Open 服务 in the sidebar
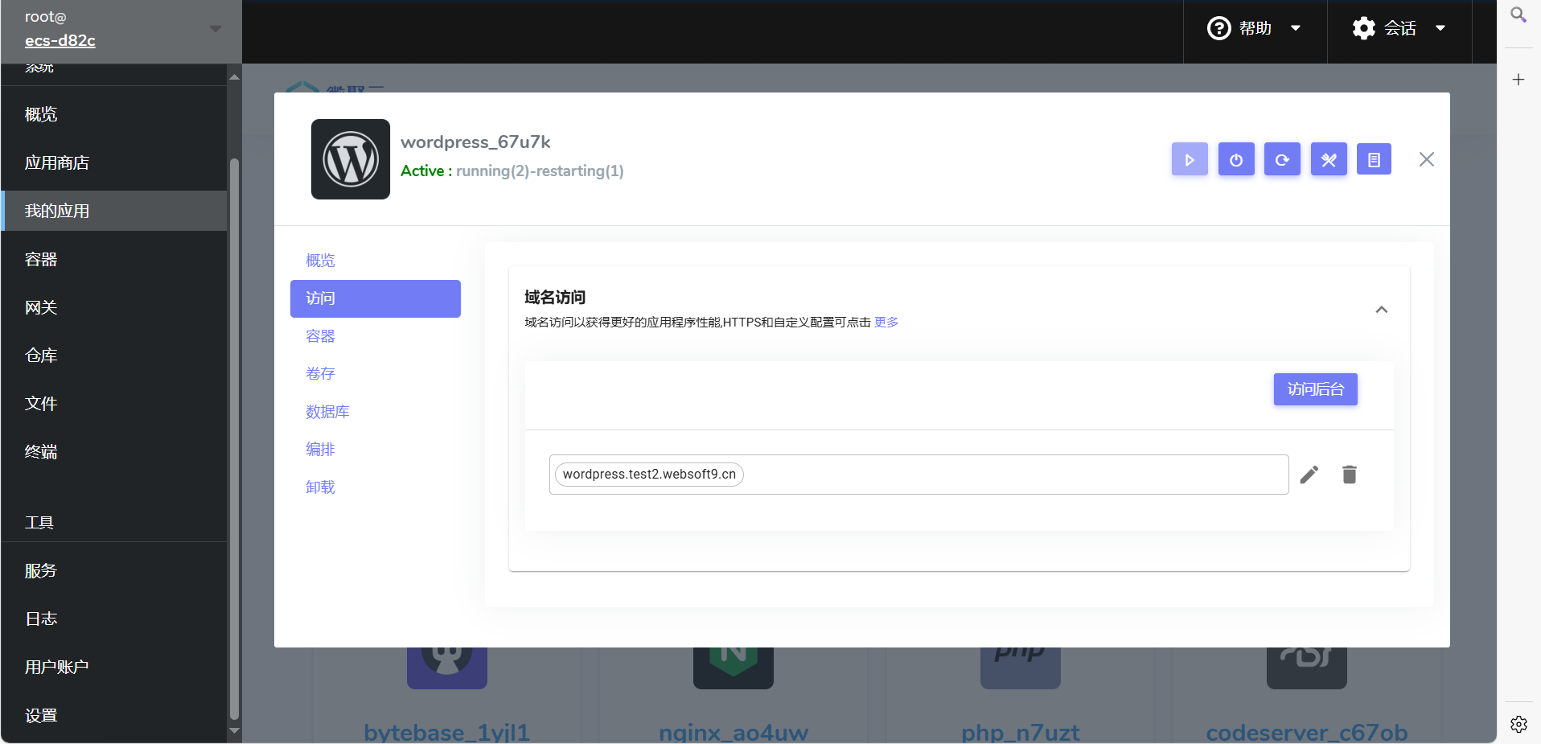 tap(114, 571)
